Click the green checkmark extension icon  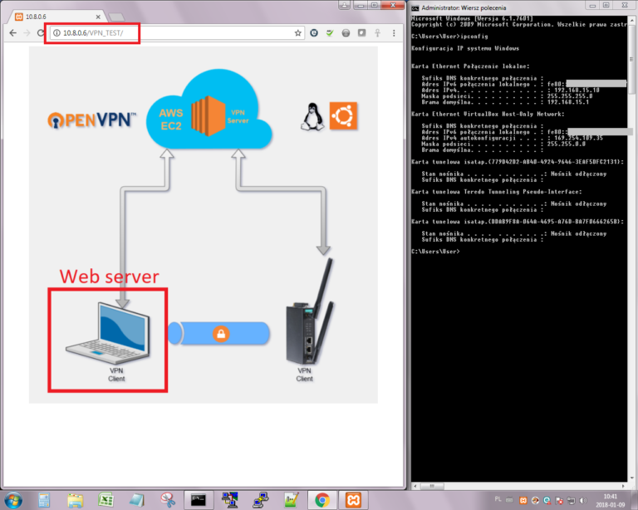(x=330, y=33)
